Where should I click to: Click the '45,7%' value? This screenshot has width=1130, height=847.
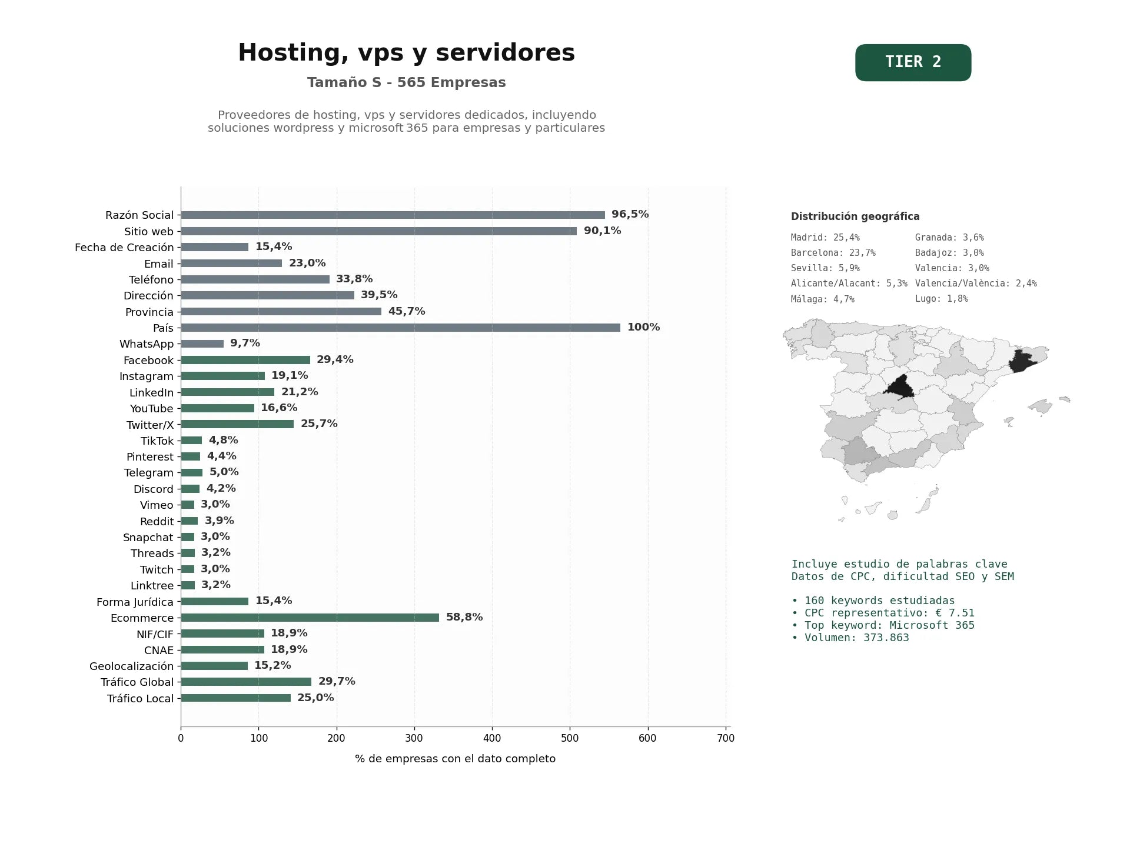407,311
